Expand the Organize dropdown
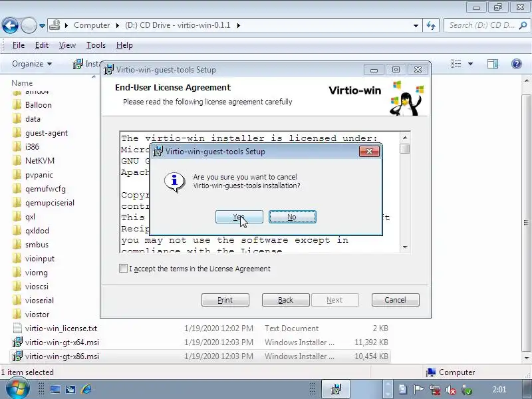 [32, 64]
